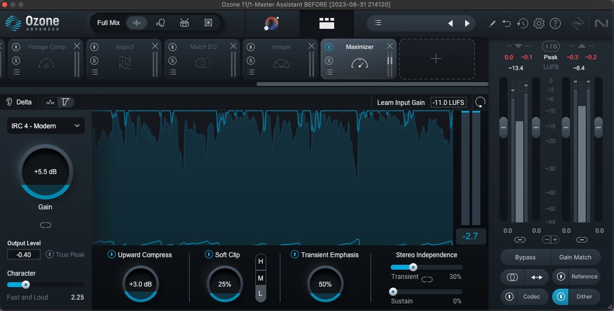Select the vocal head stem icon
Viewport: 614px width, 311px height.
[x=160, y=23]
